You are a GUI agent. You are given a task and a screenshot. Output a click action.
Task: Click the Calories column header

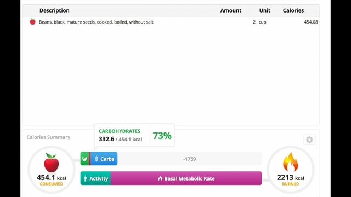[293, 10]
